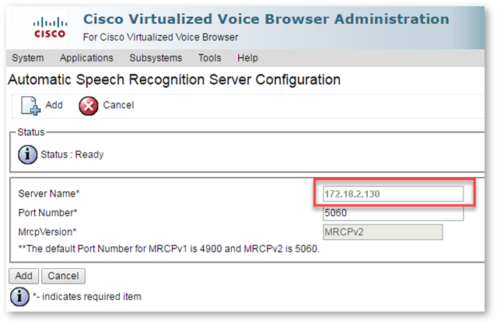The height and width of the screenshot is (324, 497).
Task: Click the Add document icon in toolbar
Action: (x=30, y=105)
